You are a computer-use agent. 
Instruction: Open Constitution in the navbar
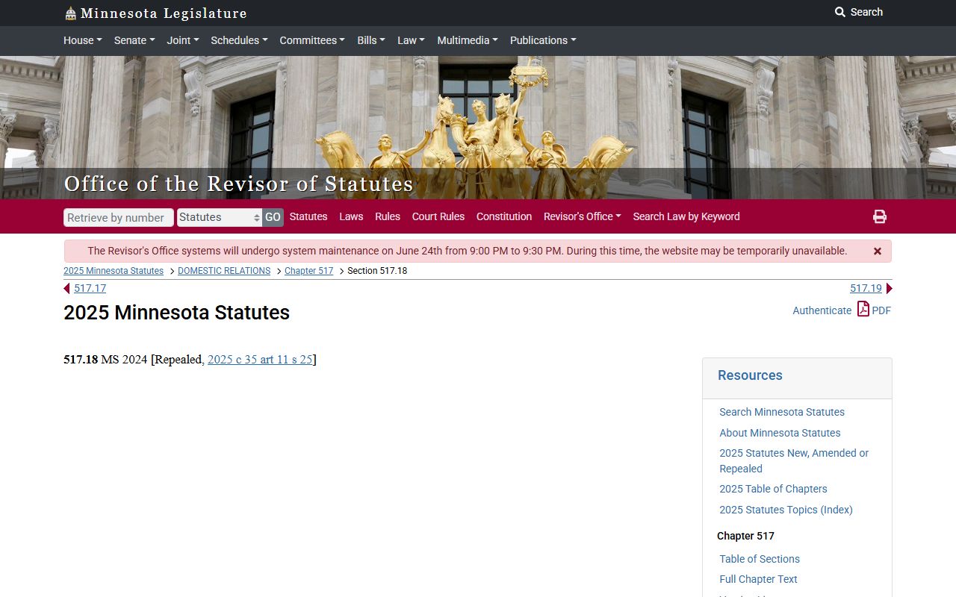tap(504, 216)
